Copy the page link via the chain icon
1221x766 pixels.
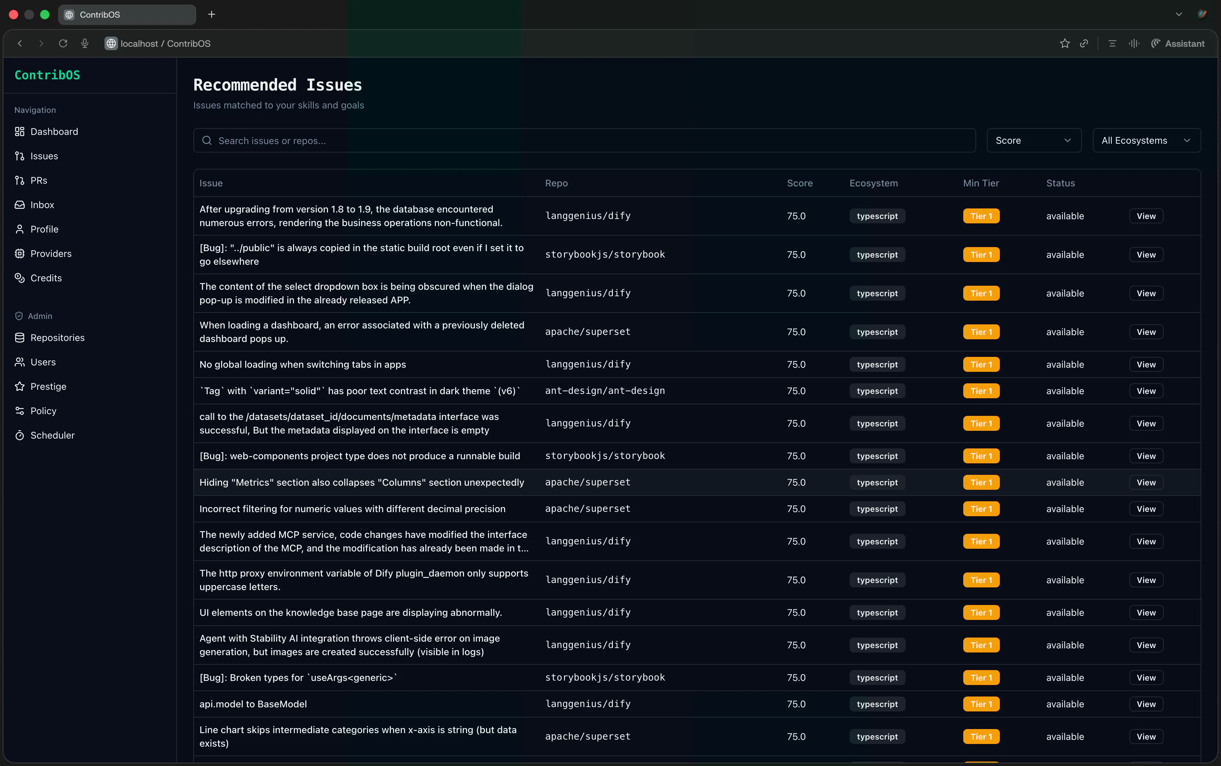coord(1084,44)
